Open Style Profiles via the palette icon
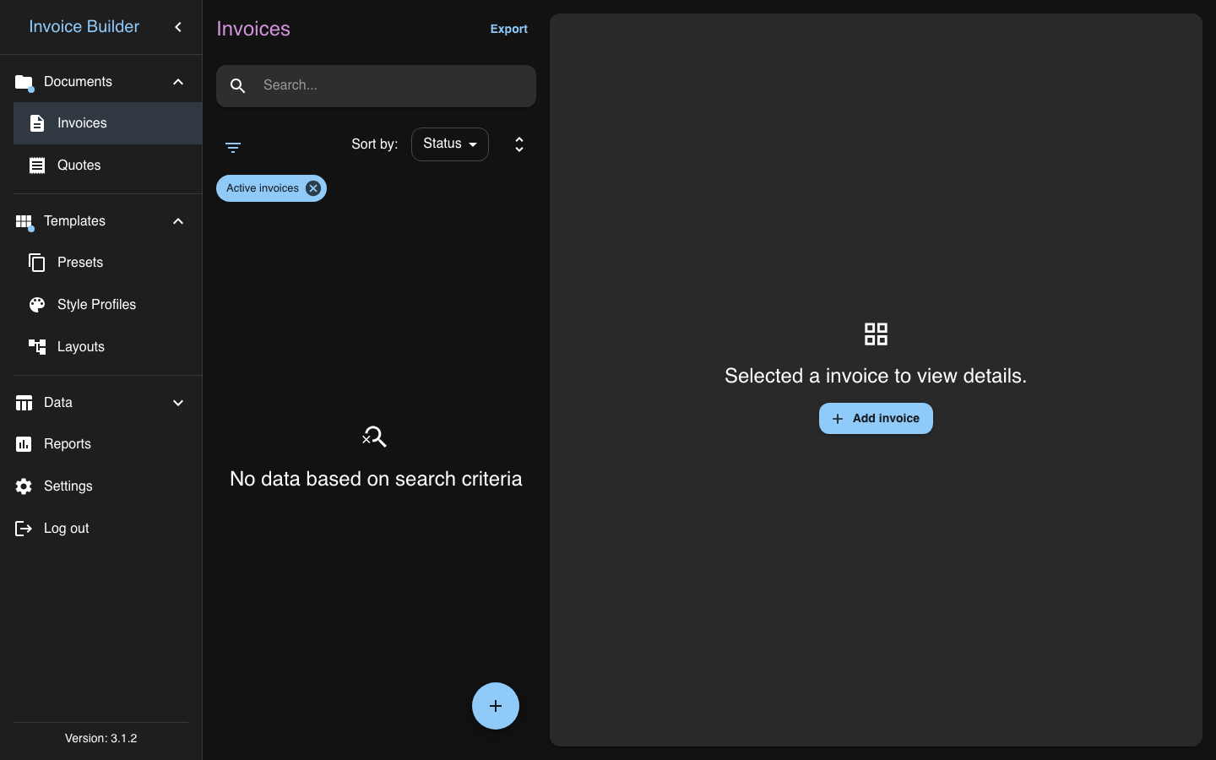Image resolution: width=1216 pixels, height=760 pixels. [37, 305]
